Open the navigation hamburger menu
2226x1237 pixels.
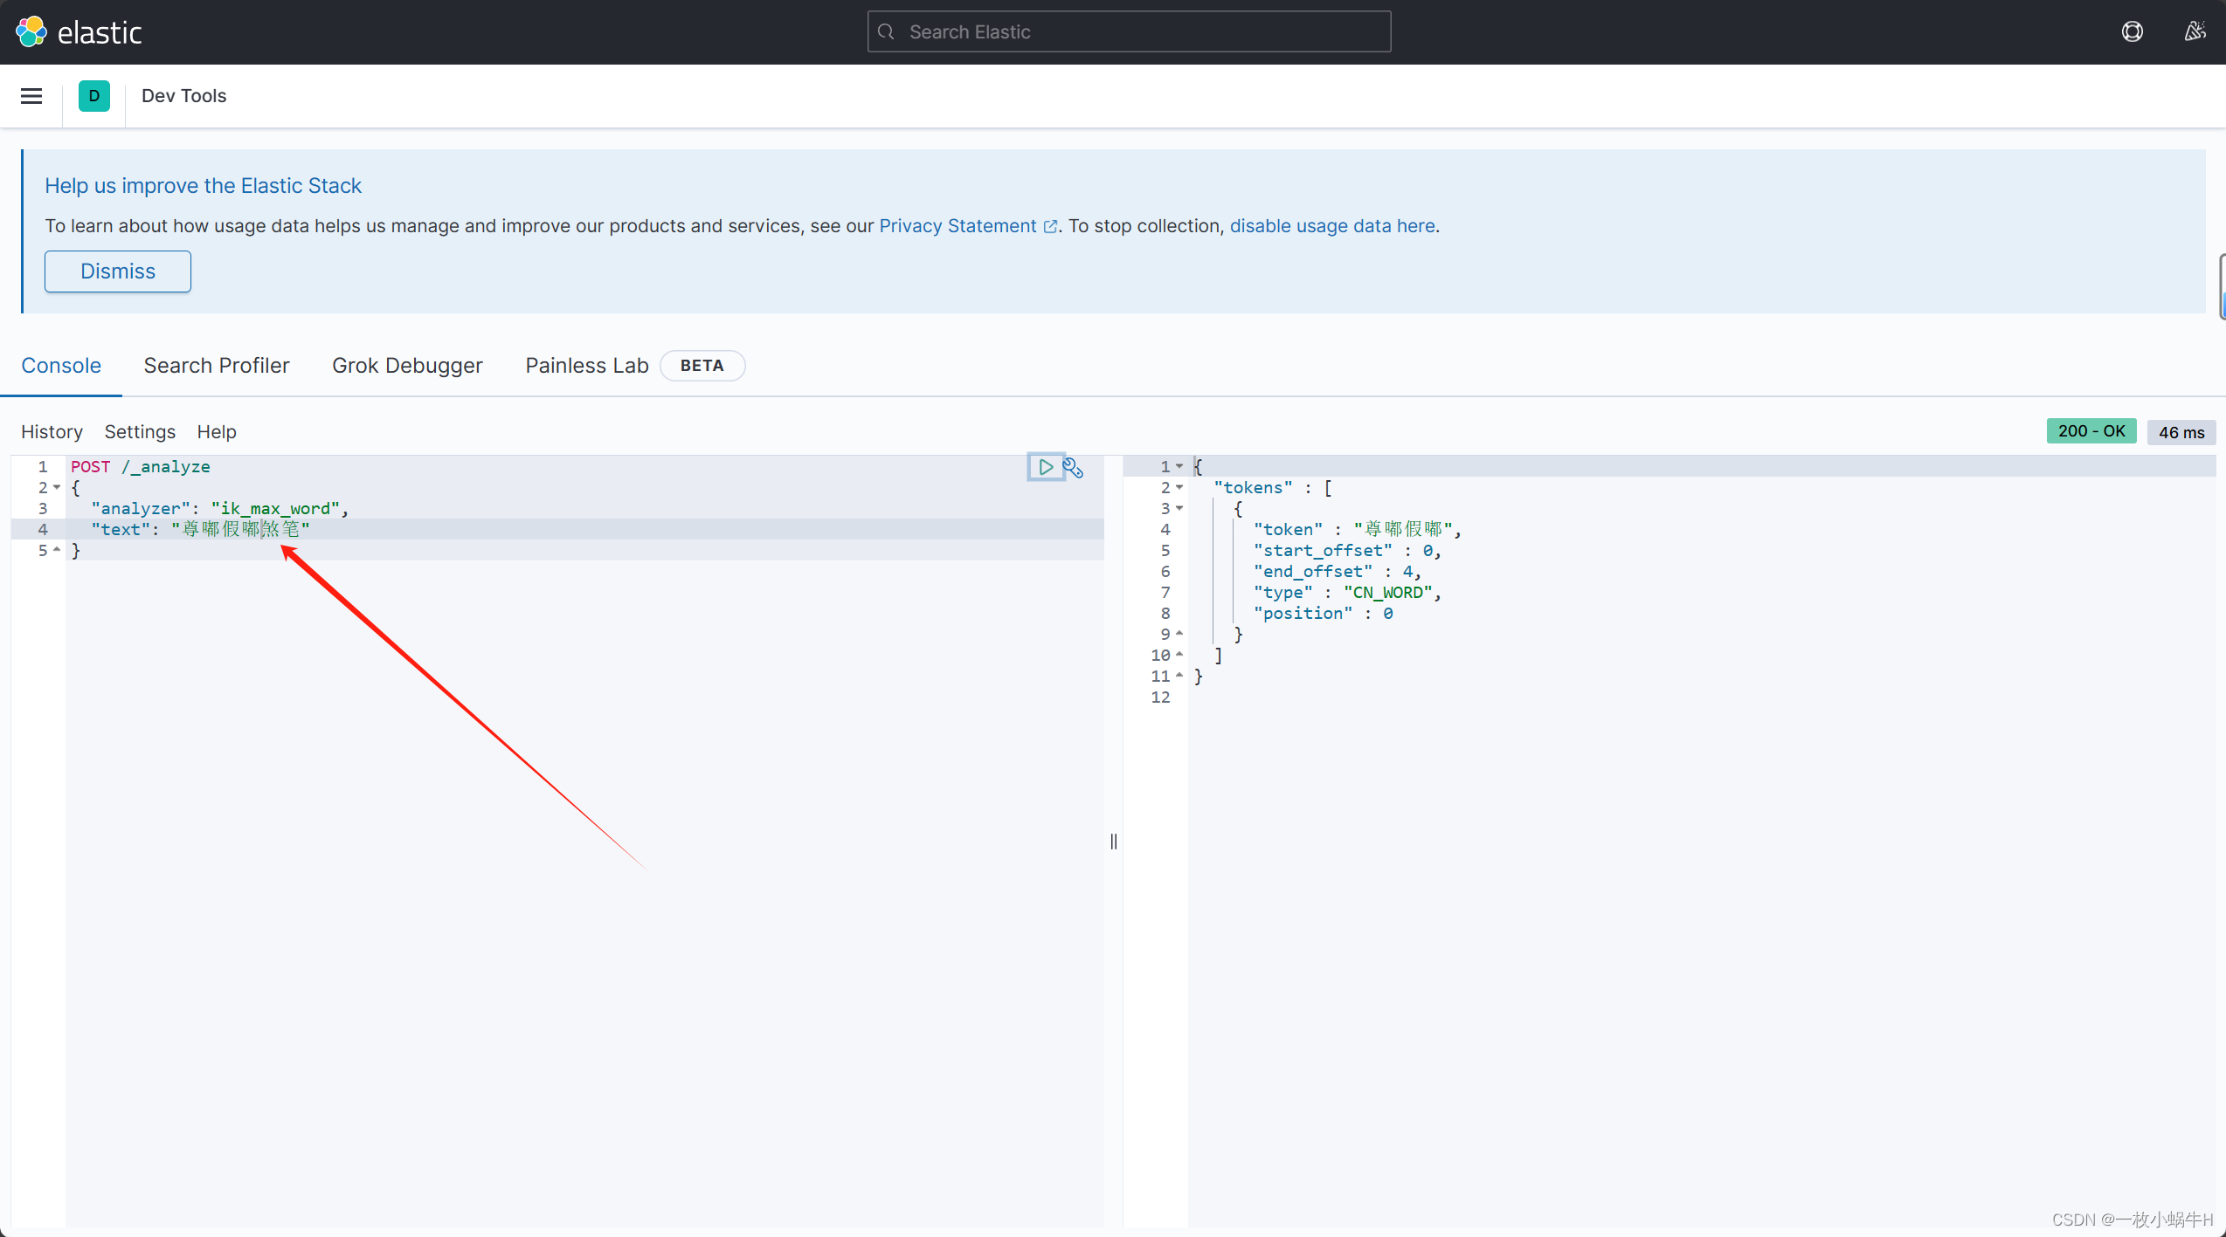31,96
